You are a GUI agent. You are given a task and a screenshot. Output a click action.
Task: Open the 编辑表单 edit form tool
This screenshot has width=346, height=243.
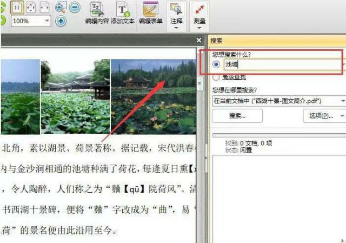point(150,14)
